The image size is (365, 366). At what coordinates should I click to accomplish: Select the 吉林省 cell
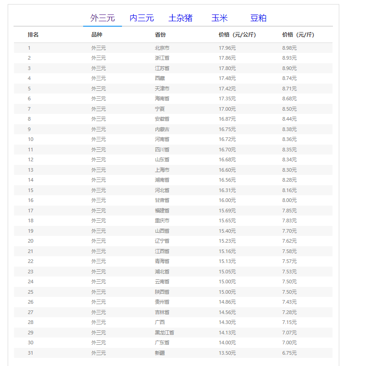pyautogui.click(x=162, y=312)
